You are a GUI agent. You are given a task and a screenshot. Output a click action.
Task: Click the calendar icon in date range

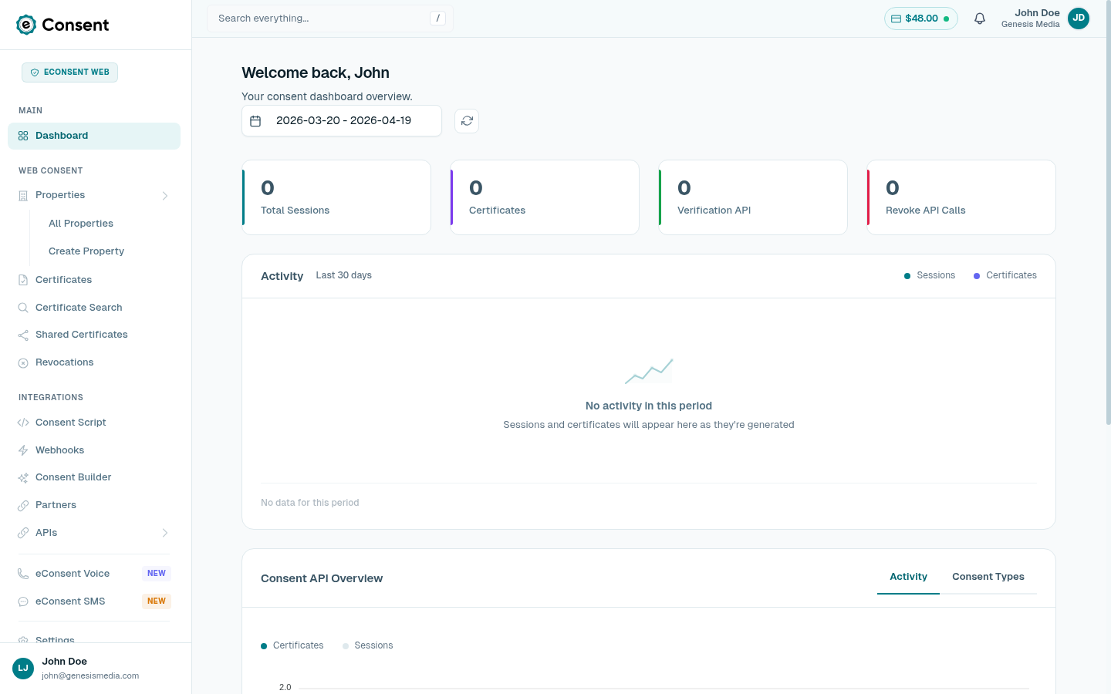[255, 121]
